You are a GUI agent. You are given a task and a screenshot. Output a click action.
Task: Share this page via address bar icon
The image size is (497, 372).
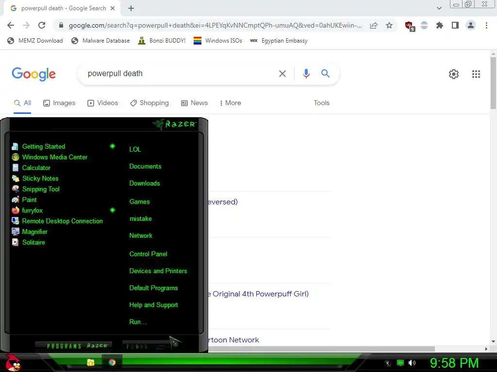click(x=374, y=25)
